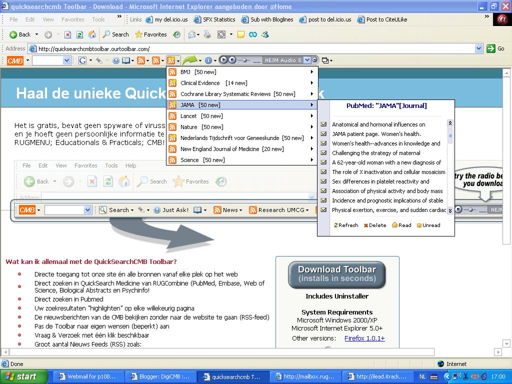Click the green curved arrow icon in the CMB toolbar

[190, 60]
